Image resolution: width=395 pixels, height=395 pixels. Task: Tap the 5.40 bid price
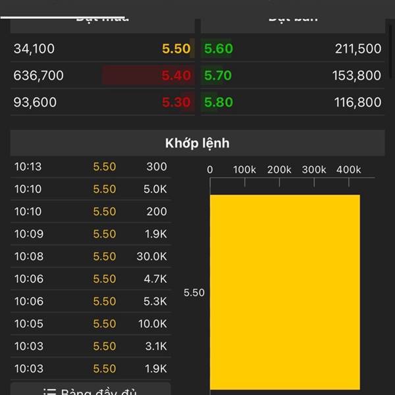click(176, 76)
